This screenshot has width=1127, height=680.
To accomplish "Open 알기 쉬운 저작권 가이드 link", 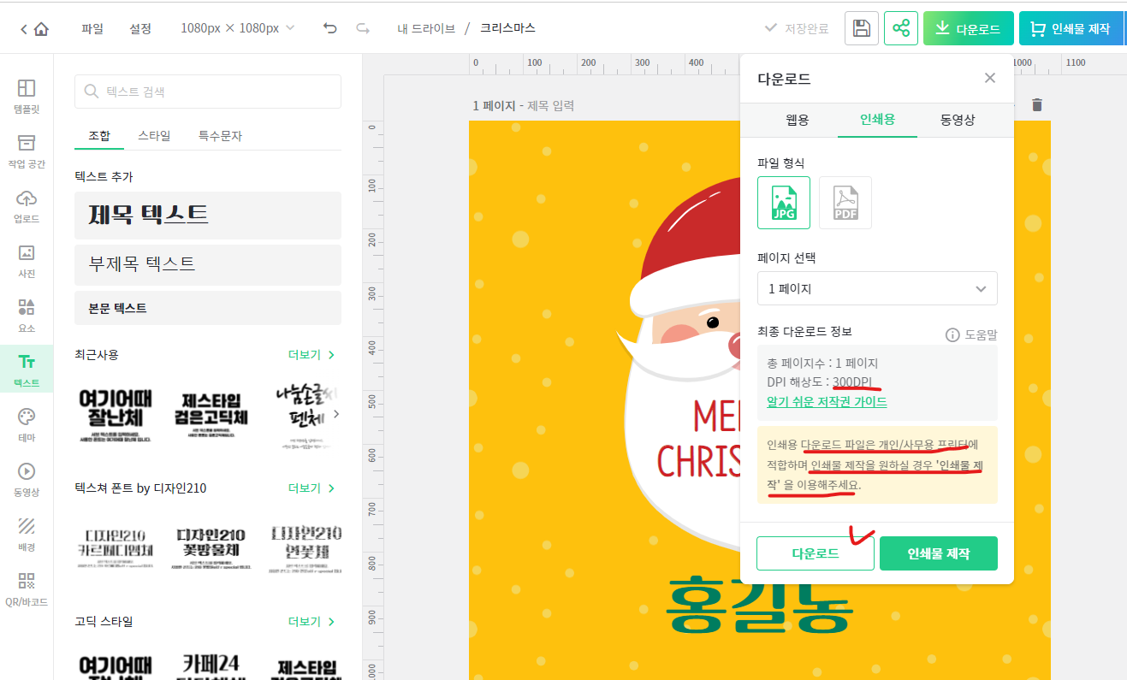I will tap(827, 402).
